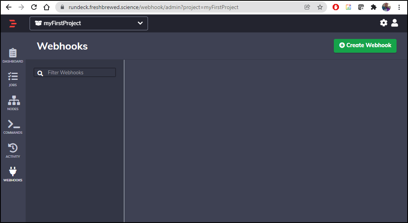Screen dimensions: 408x223
Task: Open the red ad-blocker extension
Action: (336, 7)
